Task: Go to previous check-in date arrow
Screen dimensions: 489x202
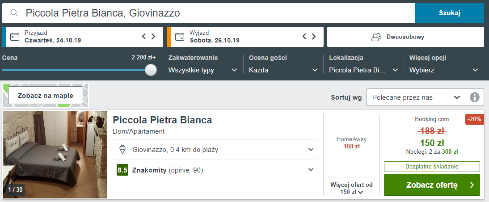Action: [x=144, y=37]
